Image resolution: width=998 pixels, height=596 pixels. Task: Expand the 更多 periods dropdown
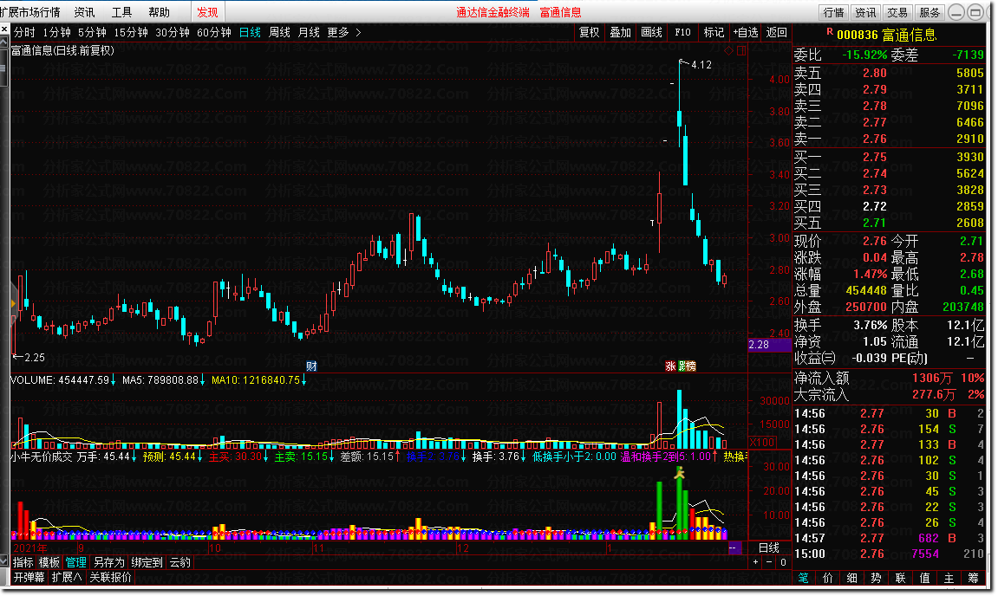[343, 32]
